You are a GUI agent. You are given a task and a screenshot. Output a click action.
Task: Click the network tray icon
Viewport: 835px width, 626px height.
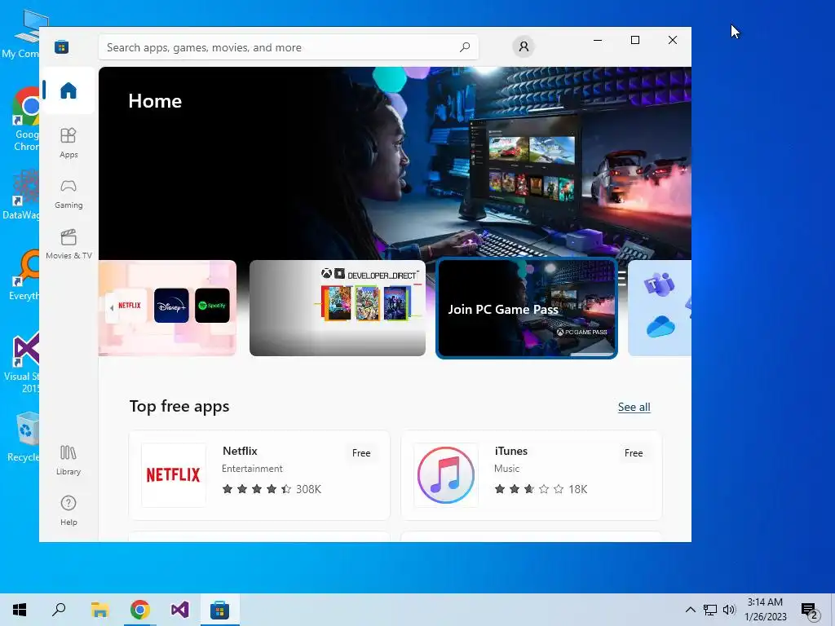coord(710,610)
